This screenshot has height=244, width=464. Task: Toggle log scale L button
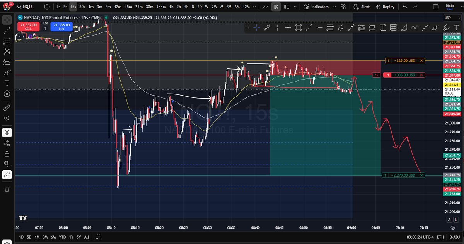point(457,220)
